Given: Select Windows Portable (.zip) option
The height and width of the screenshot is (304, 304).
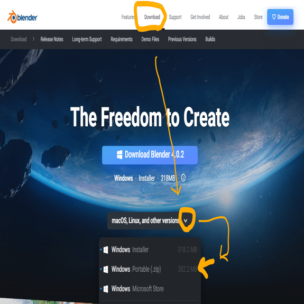Looking at the screenshot, I should click(x=150, y=269).
